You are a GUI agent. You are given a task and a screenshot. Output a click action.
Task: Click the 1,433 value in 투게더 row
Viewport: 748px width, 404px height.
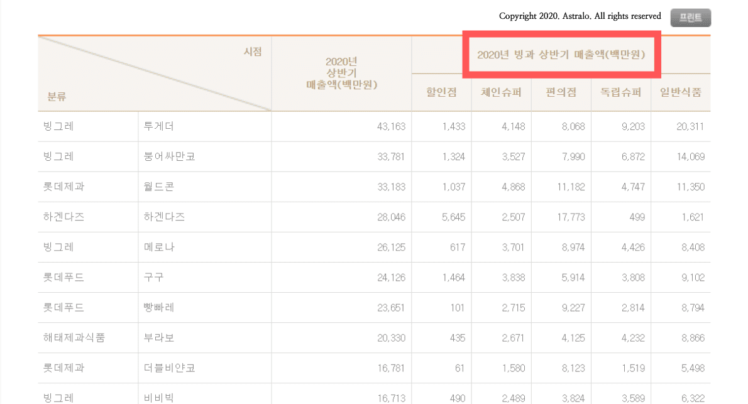coord(454,126)
